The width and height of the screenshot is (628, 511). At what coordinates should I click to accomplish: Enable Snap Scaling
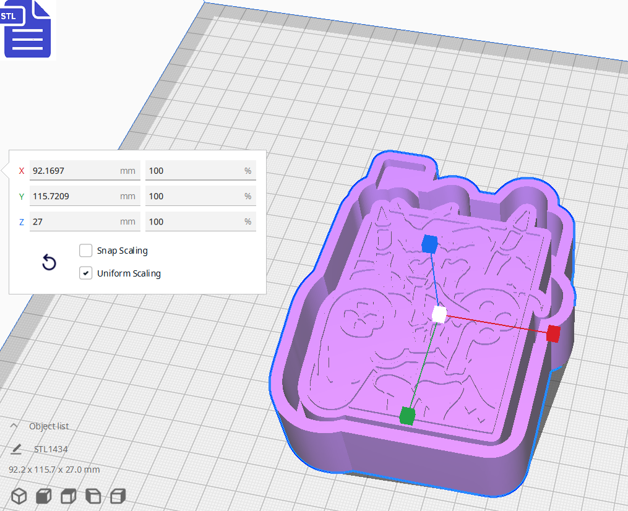tap(85, 251)
